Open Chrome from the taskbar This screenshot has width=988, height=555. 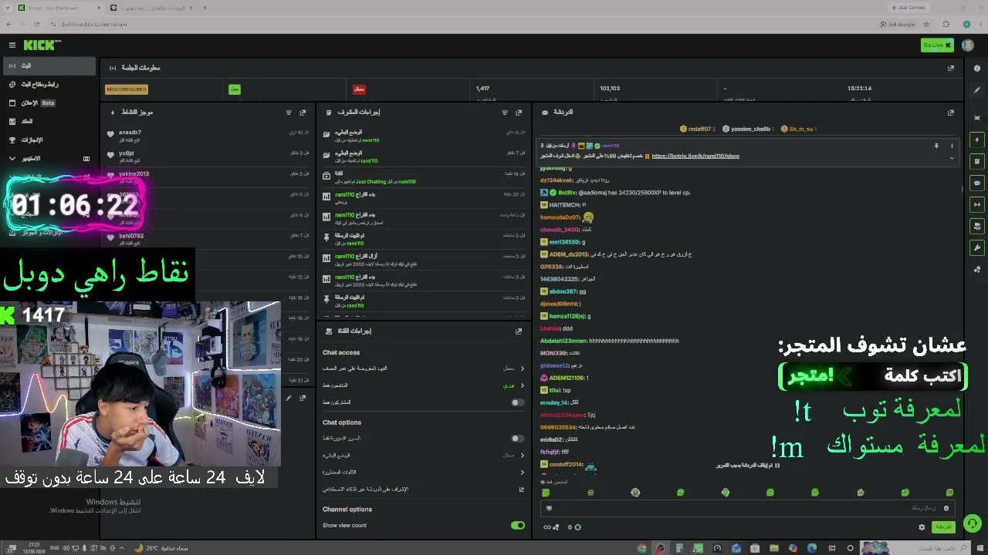click(641, 549)
